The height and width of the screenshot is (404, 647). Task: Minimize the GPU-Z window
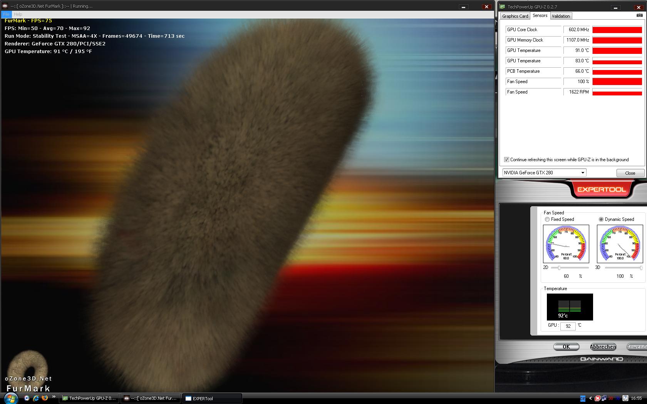[616, 7]
